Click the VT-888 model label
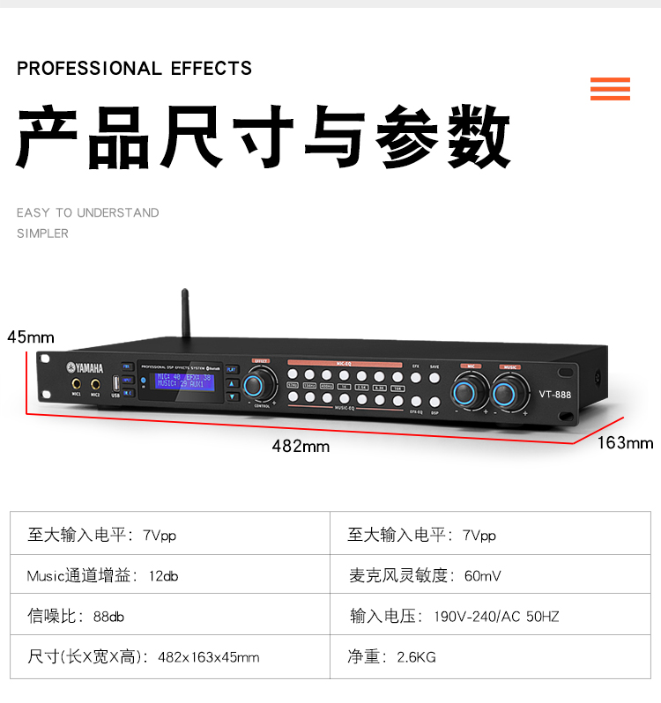The image size is (661, 703). pyautogui.click(x=554, y=395)
